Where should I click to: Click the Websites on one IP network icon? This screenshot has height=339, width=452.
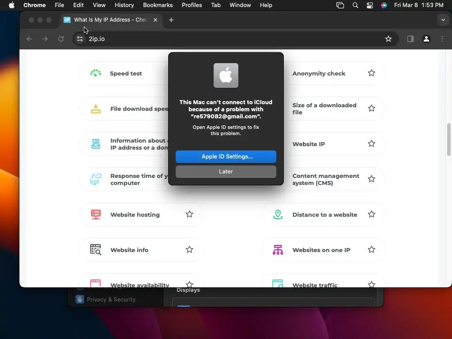tap(278, 250)
